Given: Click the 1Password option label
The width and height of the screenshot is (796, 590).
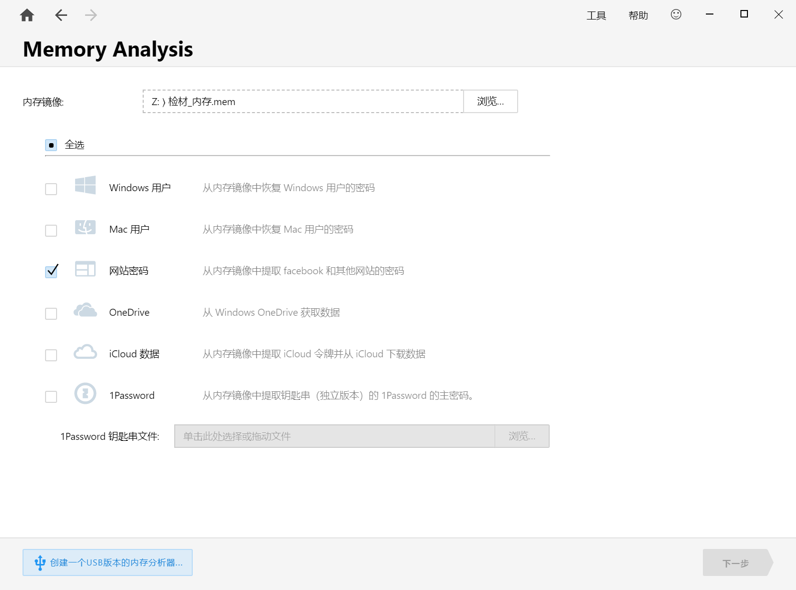Looking at the screenshot, I should click(132, 396).
